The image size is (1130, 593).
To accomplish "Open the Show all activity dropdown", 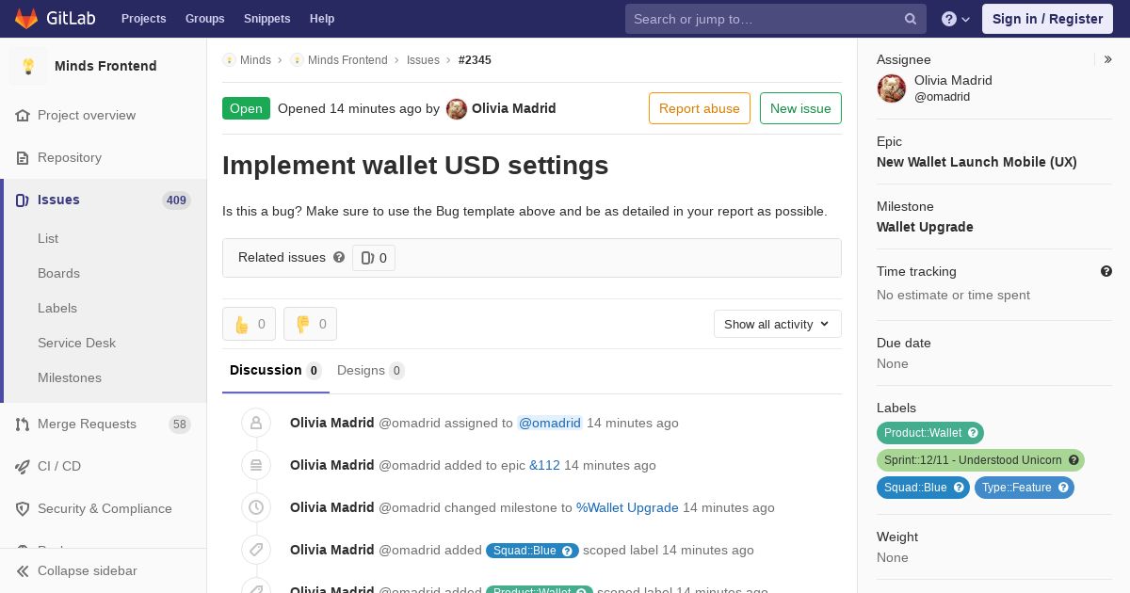I will (x=778, y=324).
